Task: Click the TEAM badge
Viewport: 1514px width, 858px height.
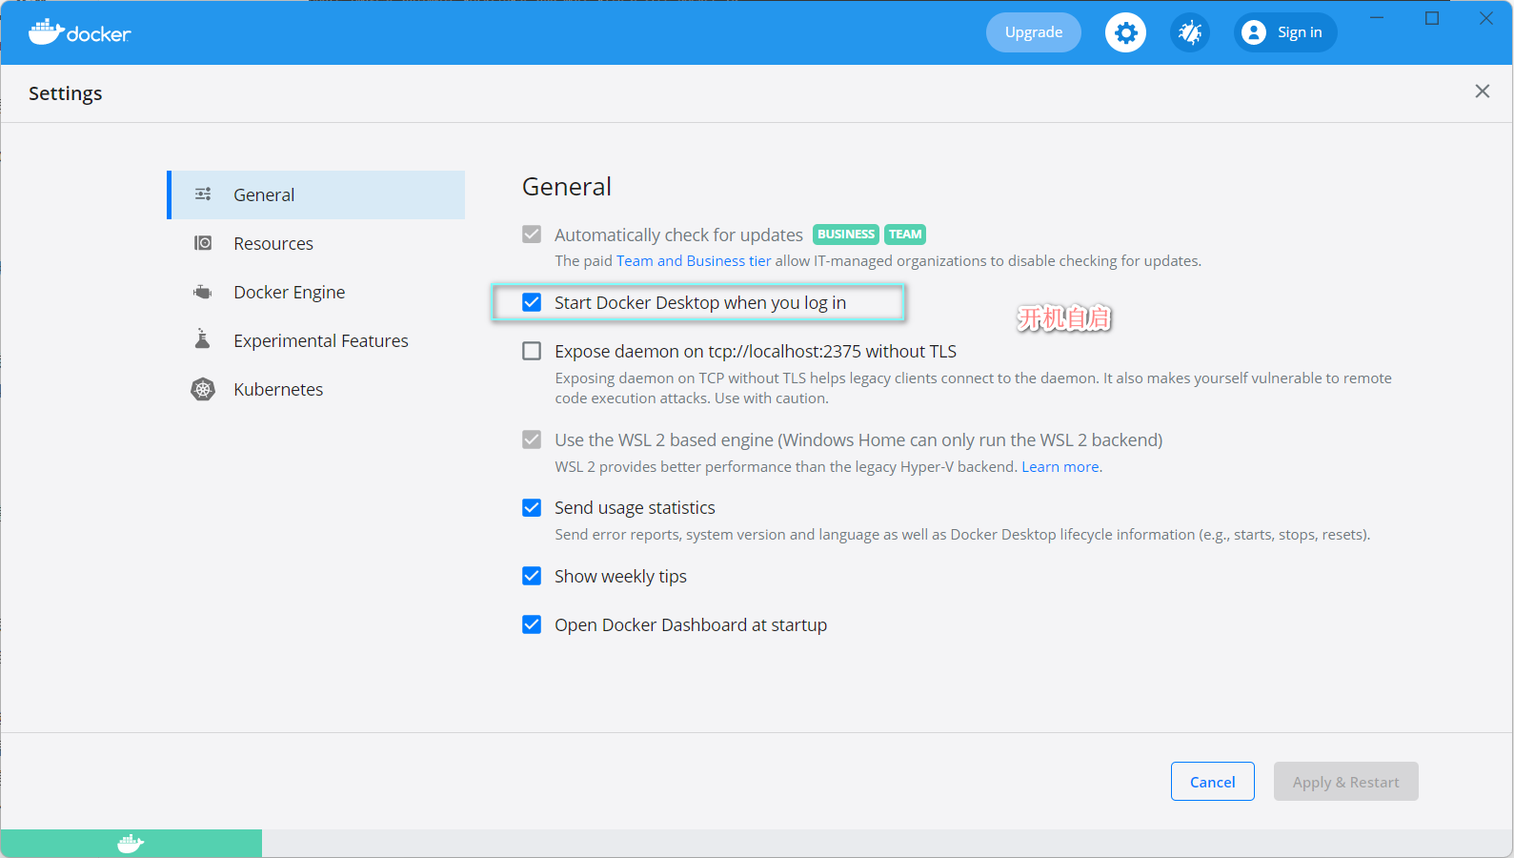Action: (x=905, y=235)
